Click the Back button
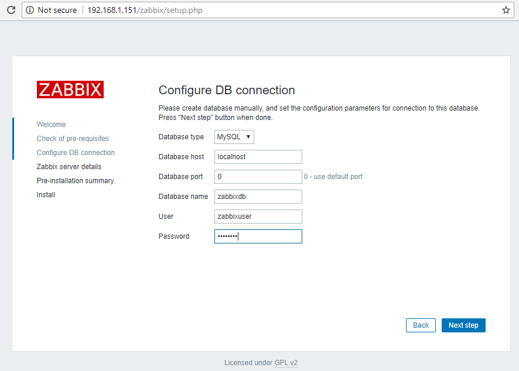This screenshot has height=371, width=519. [x=421, y=325]
